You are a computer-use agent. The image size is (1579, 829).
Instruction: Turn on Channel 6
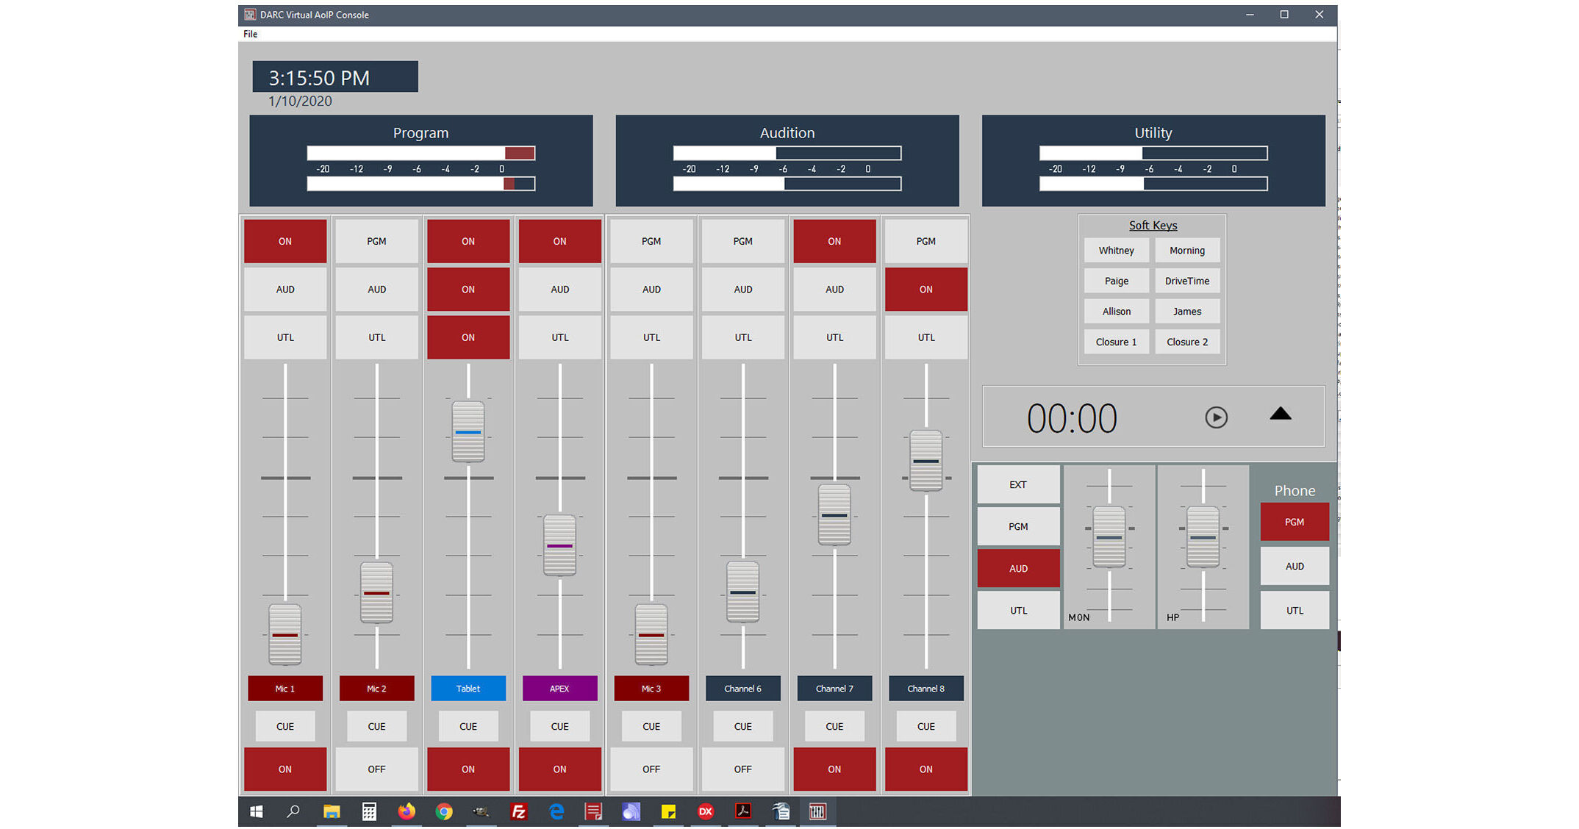click(742, 769)
